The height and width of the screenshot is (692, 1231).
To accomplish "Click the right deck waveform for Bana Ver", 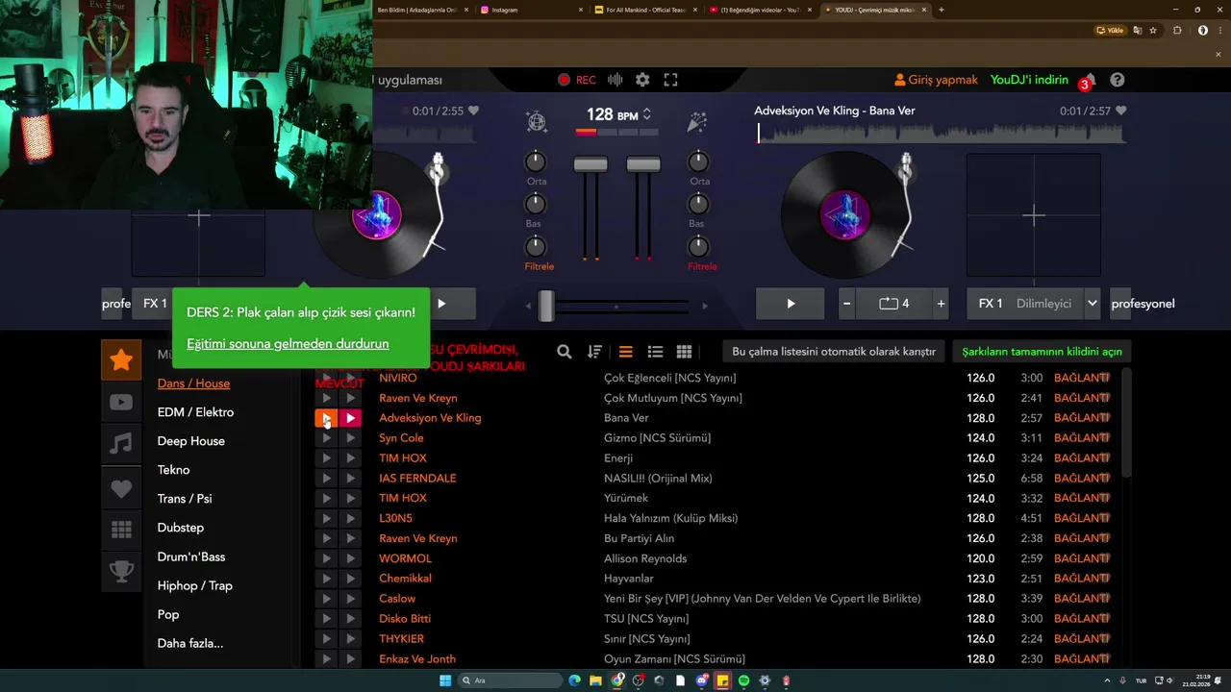I will click(941, 134).
